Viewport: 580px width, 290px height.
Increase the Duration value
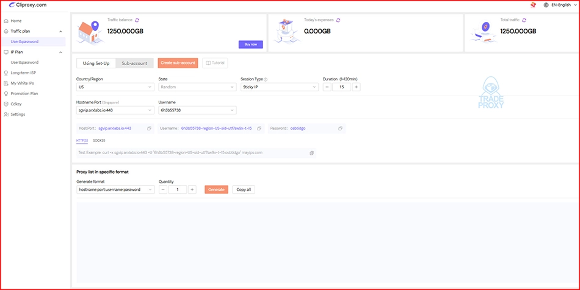356,87
